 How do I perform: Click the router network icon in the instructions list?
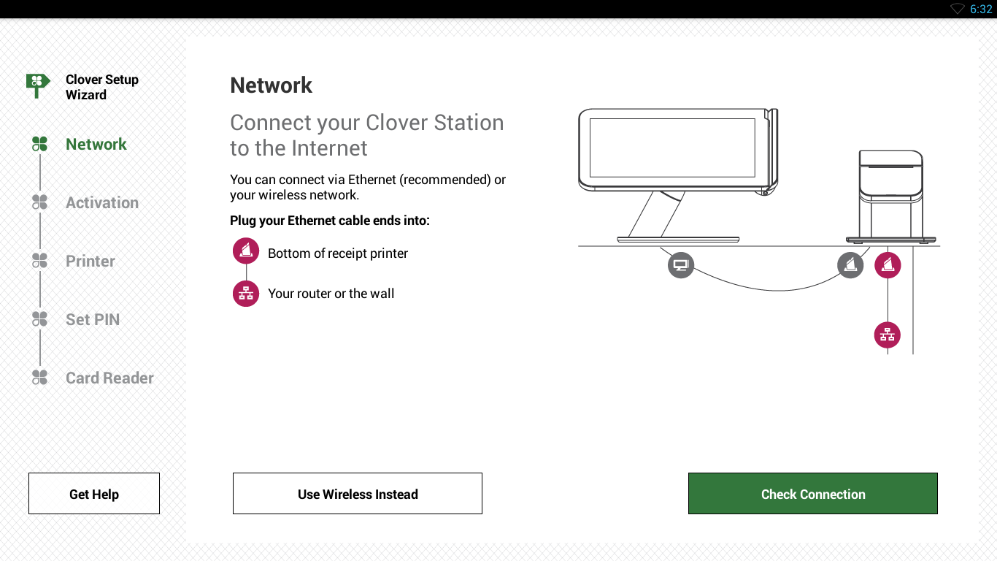tap(246, 294)
